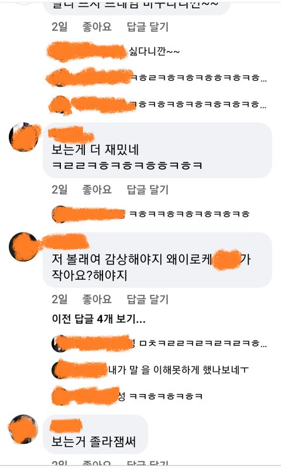Select the '보는거 졸라잼써' comment bubble
Screen dimensions: 281x469
95,434
